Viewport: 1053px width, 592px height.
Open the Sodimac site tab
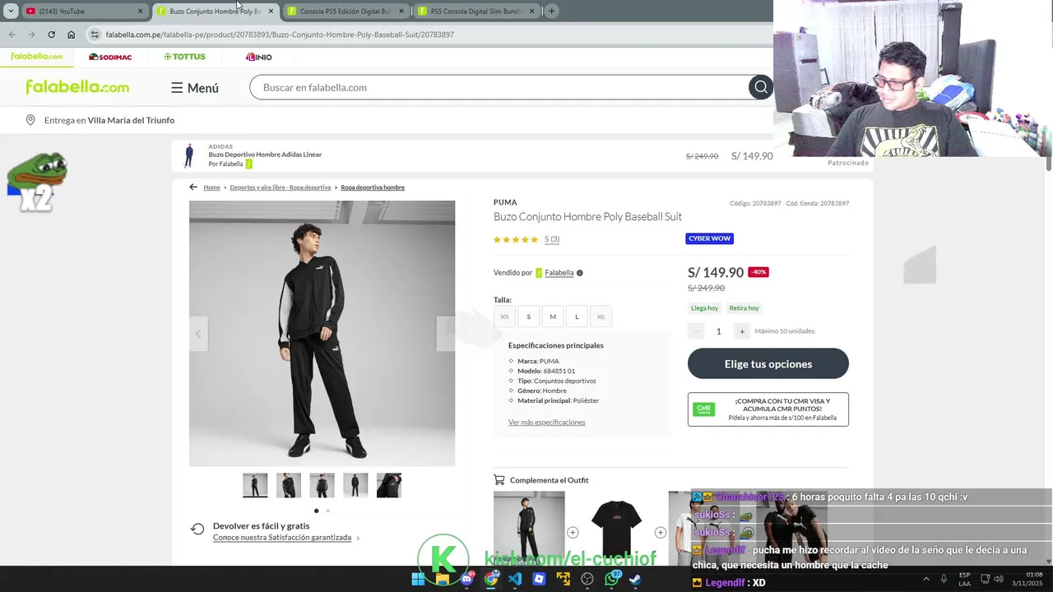click(x=110, y=57)
